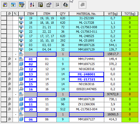Click the numeric renumber 1-3 arrow icon
Viewport: 140px width, 124px height.
click(x=57, y=5)
